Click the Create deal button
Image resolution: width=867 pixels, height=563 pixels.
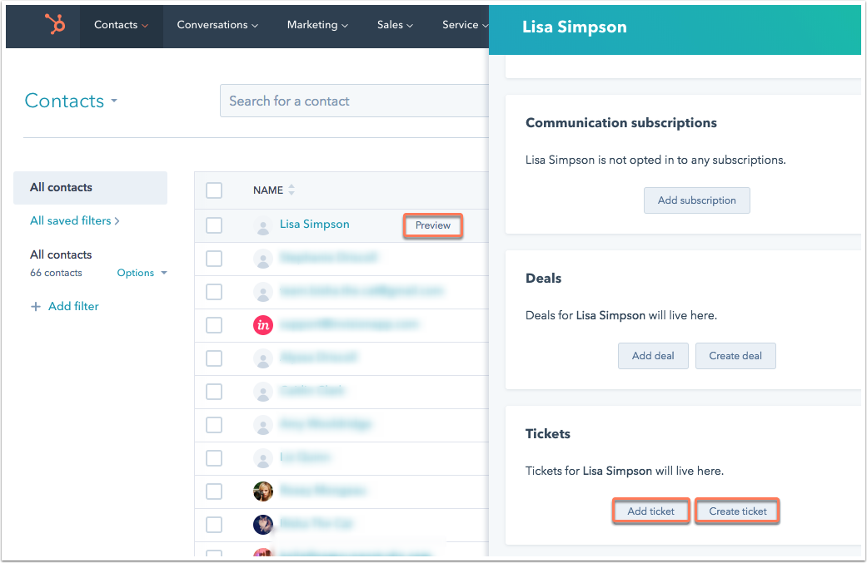tap(735, 355)
